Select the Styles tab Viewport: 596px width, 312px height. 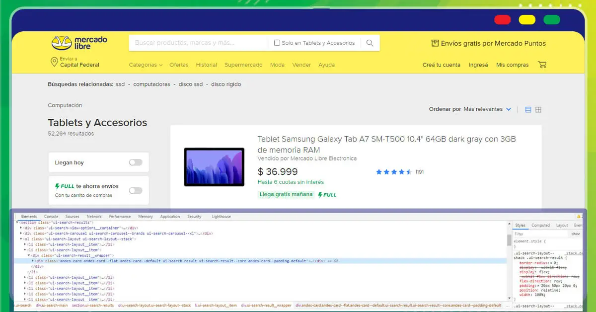click(x=520, y=226)
